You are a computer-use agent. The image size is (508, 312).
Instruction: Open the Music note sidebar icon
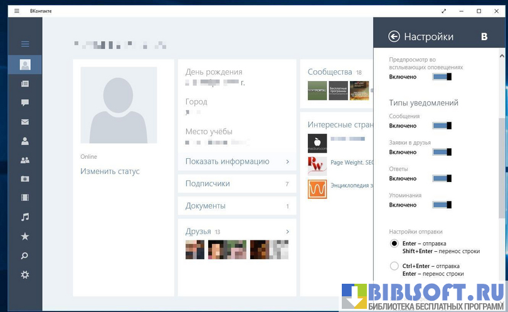[x=25, y=217]
